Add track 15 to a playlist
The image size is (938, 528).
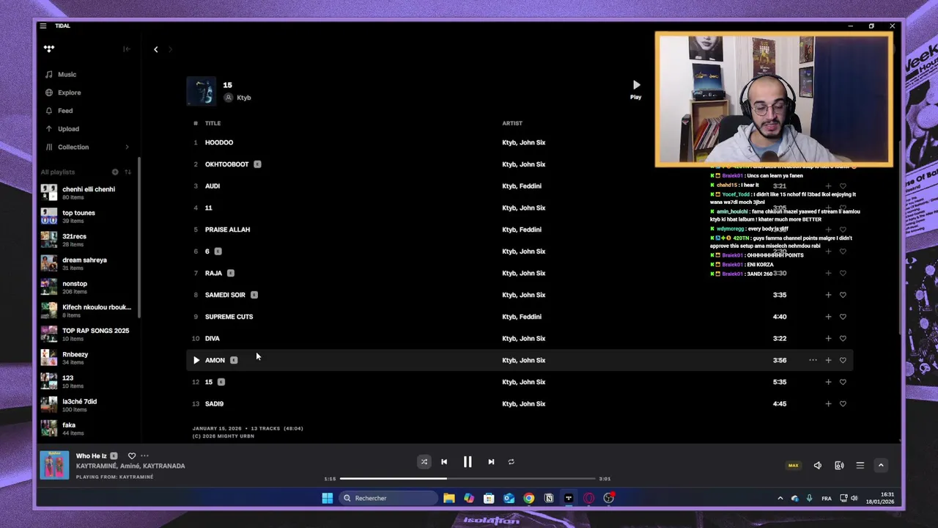tap(828, 382)
